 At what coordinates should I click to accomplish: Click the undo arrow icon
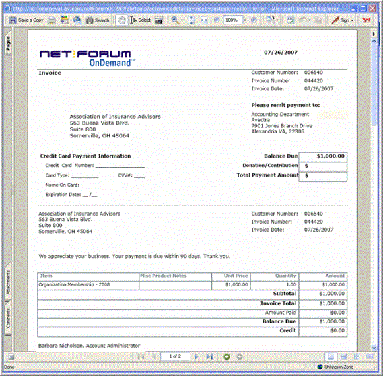click(x=303, y=20)
